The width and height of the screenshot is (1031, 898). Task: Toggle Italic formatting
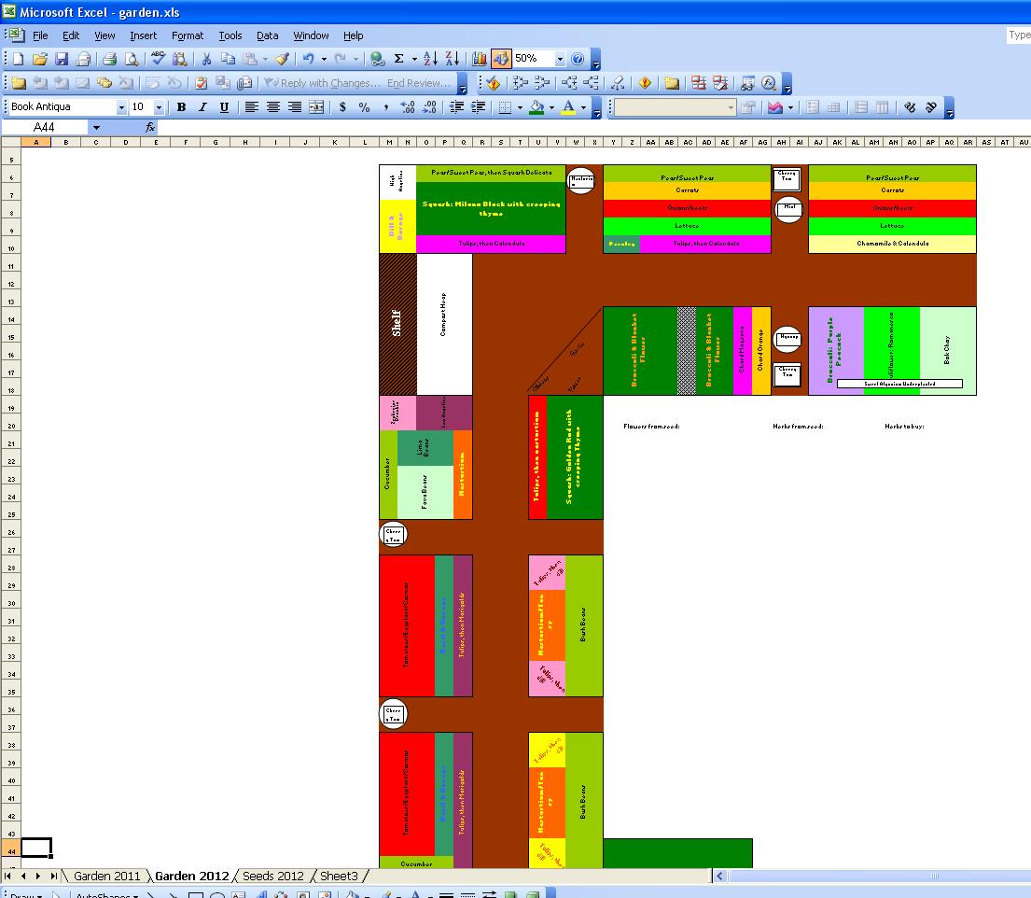click(x=202, y=107)
